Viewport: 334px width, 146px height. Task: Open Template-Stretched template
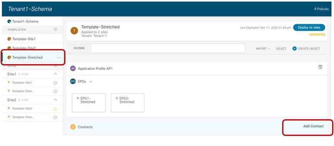click(x=27, y=57)
